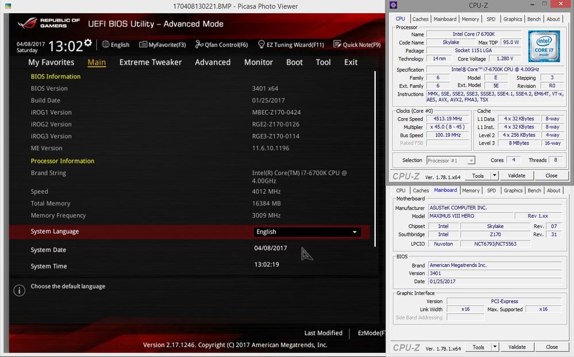This screenshot has width=574, height=357.
Task: Open SPD tab in CPU-Z Motherboard window
Action: (491, 191)
